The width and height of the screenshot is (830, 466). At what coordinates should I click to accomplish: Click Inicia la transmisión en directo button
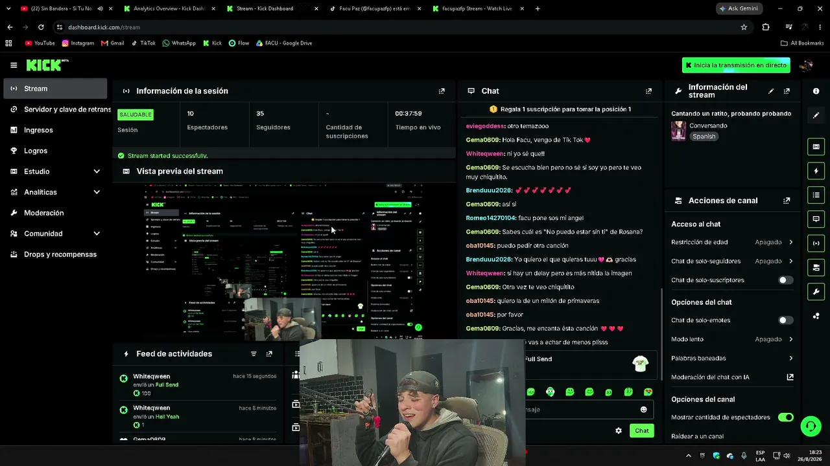click(x=736, y=65)
